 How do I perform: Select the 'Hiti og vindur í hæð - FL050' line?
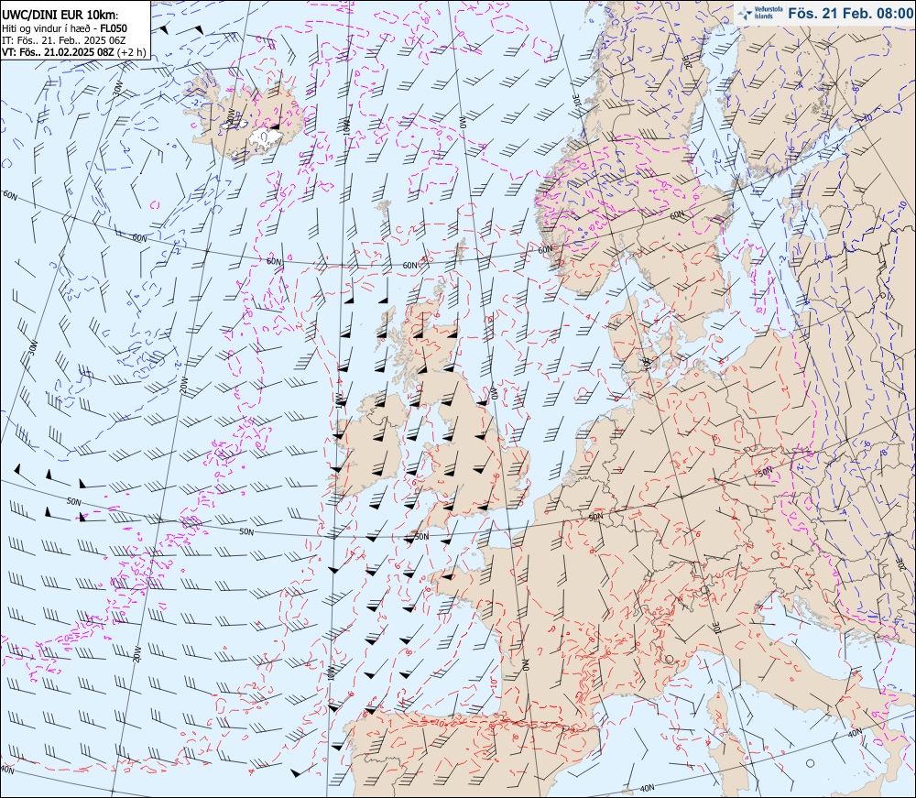click(x=64, y=28)
